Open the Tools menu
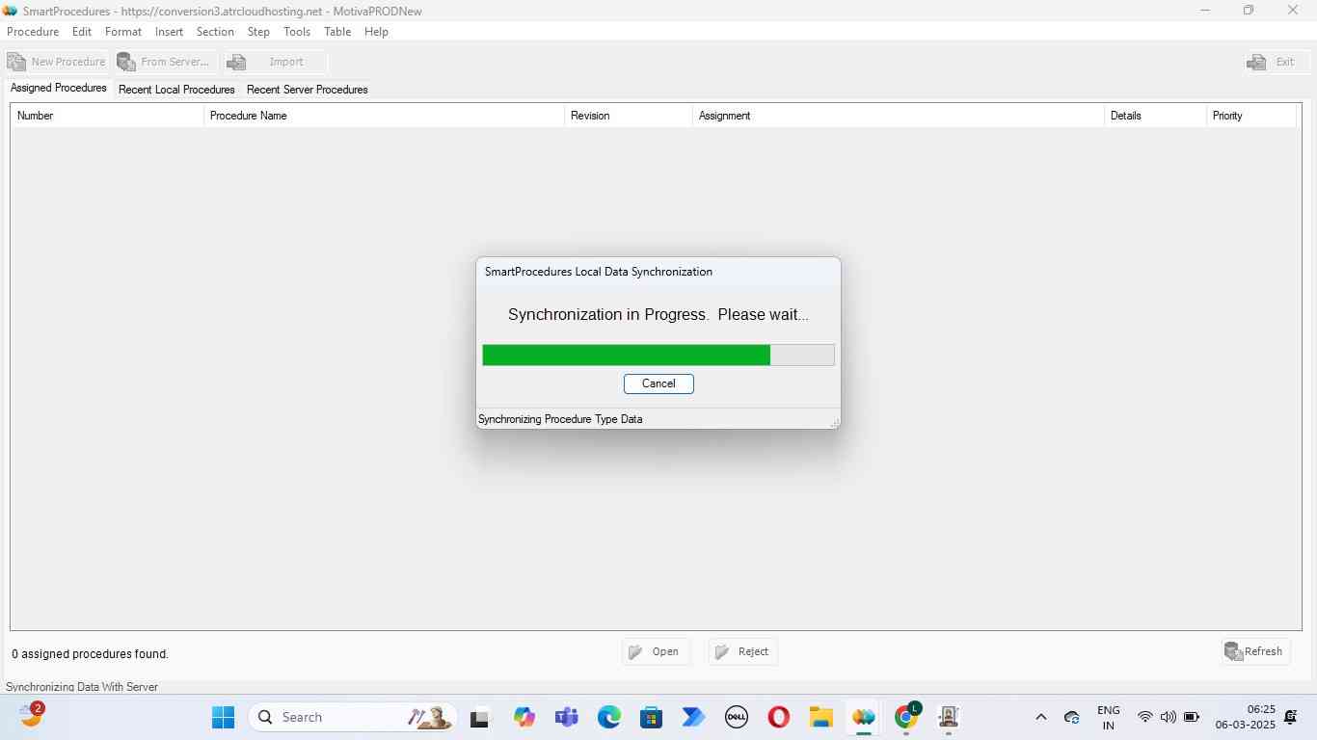This screenshot has height=740, width=1317. (x=297, y=32)
